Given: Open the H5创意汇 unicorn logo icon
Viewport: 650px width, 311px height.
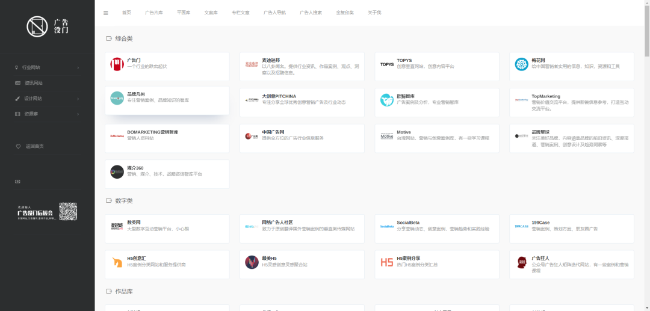Looking at the screenshot, I should coord(117,262).
